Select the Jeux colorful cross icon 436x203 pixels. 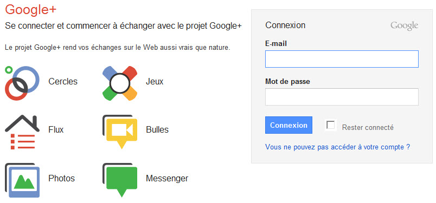click(x=120, y=83)
